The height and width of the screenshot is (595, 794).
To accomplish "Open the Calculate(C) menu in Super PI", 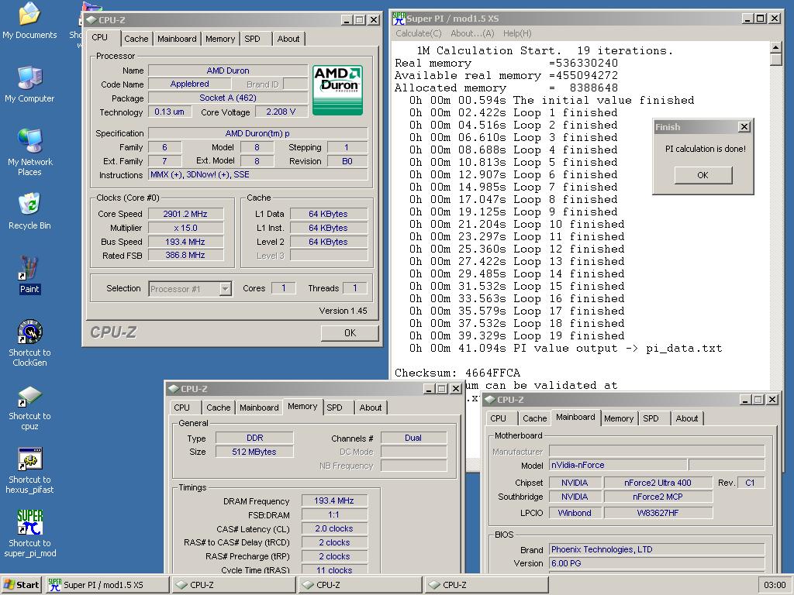I will click(x=418, y=33).
